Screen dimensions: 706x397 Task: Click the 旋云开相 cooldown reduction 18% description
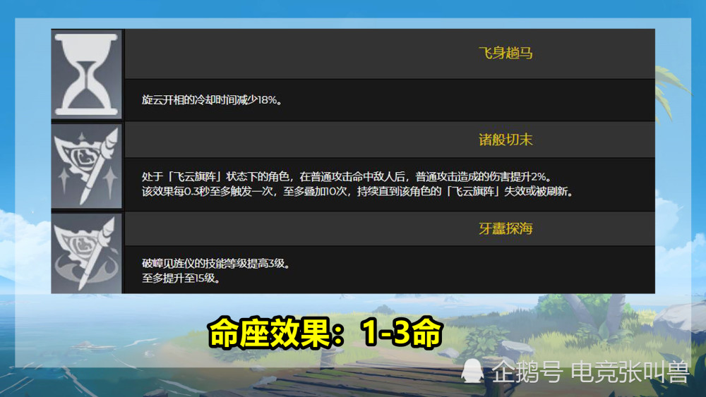(x=212, y=100)
